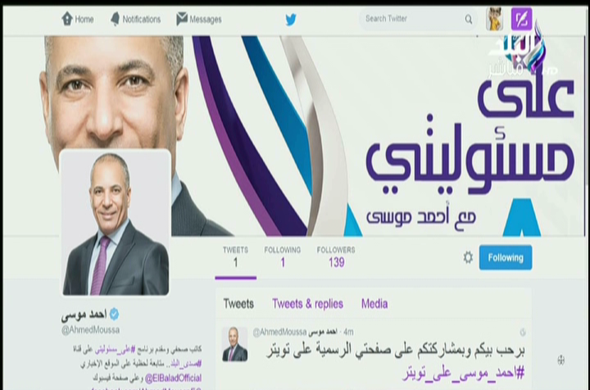Click the verified badge next to name
The width and height of the screenshot is (590, 390).
pos(115,314)
